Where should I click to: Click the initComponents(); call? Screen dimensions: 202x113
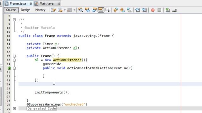click(x=52, y=92)
